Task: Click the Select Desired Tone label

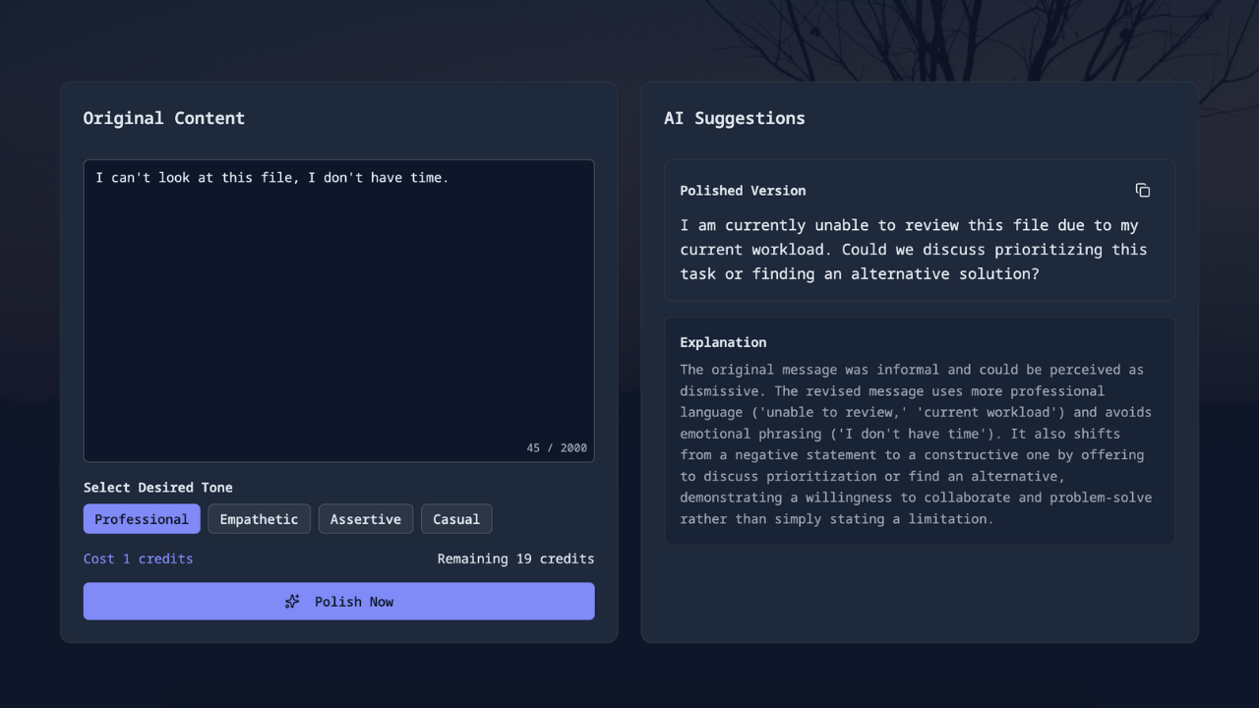Action: pyautogui.click(x=157, y=488)
